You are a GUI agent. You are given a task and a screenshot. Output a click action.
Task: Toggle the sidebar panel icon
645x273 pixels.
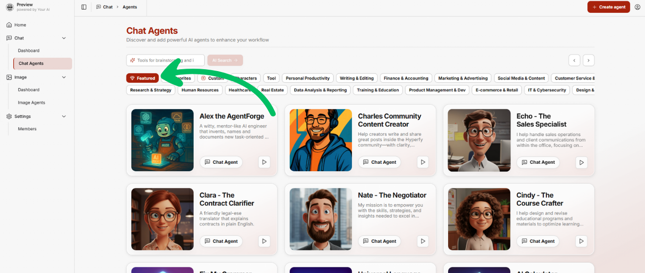coord(84,7)
